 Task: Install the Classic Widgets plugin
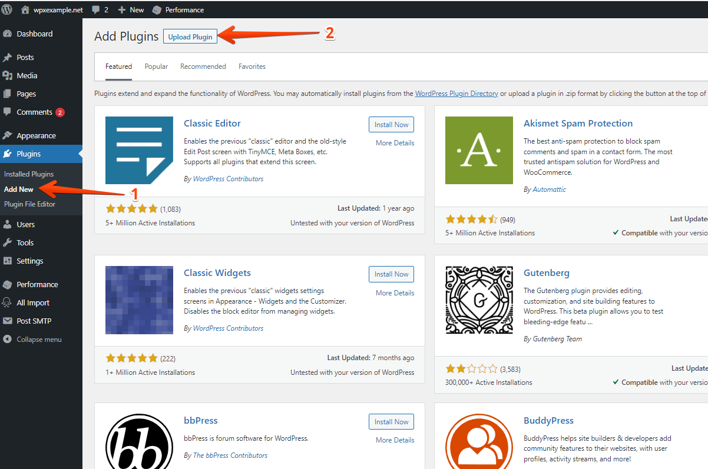click(x=392, y=274)
